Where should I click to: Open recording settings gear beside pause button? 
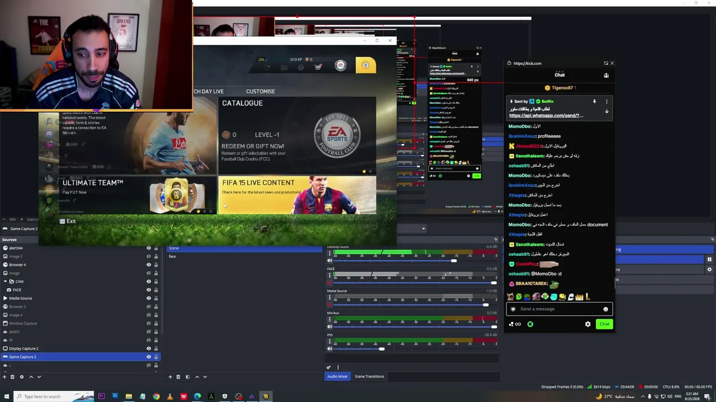click(709, 269)
